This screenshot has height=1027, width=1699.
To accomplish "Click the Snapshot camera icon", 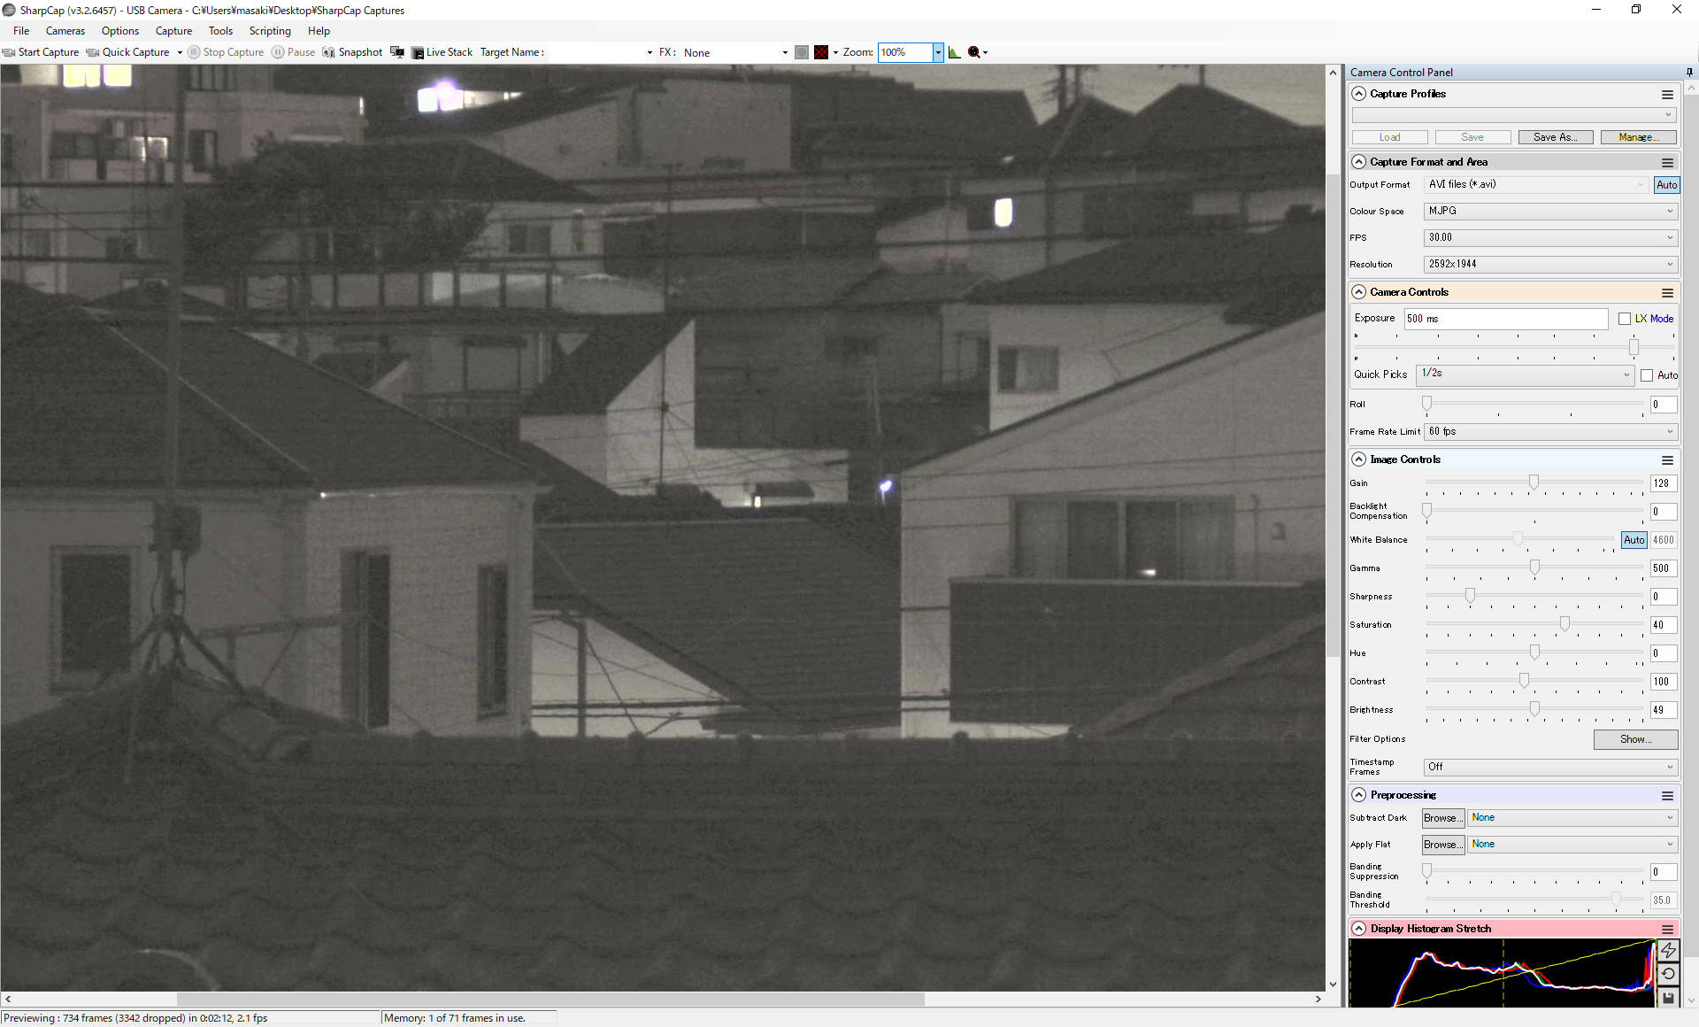I will (x=328, y=52).
